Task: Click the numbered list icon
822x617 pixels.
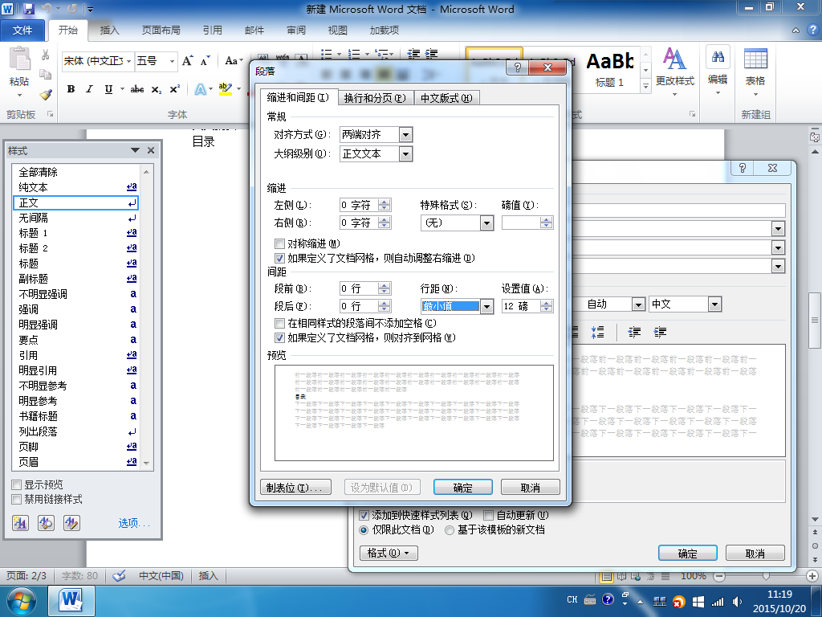Action: coord(355,54)
